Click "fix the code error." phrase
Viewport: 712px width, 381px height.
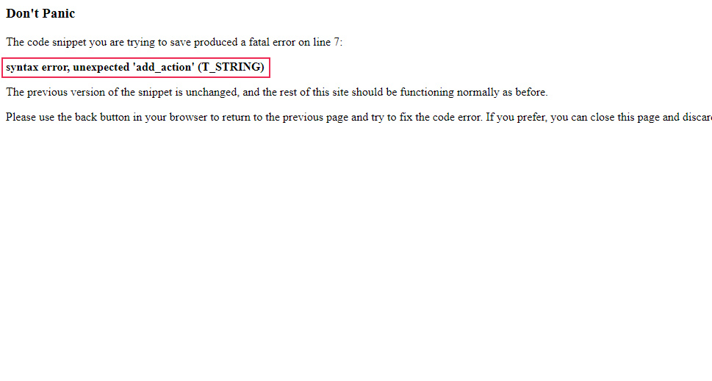[x=441, y=117]
